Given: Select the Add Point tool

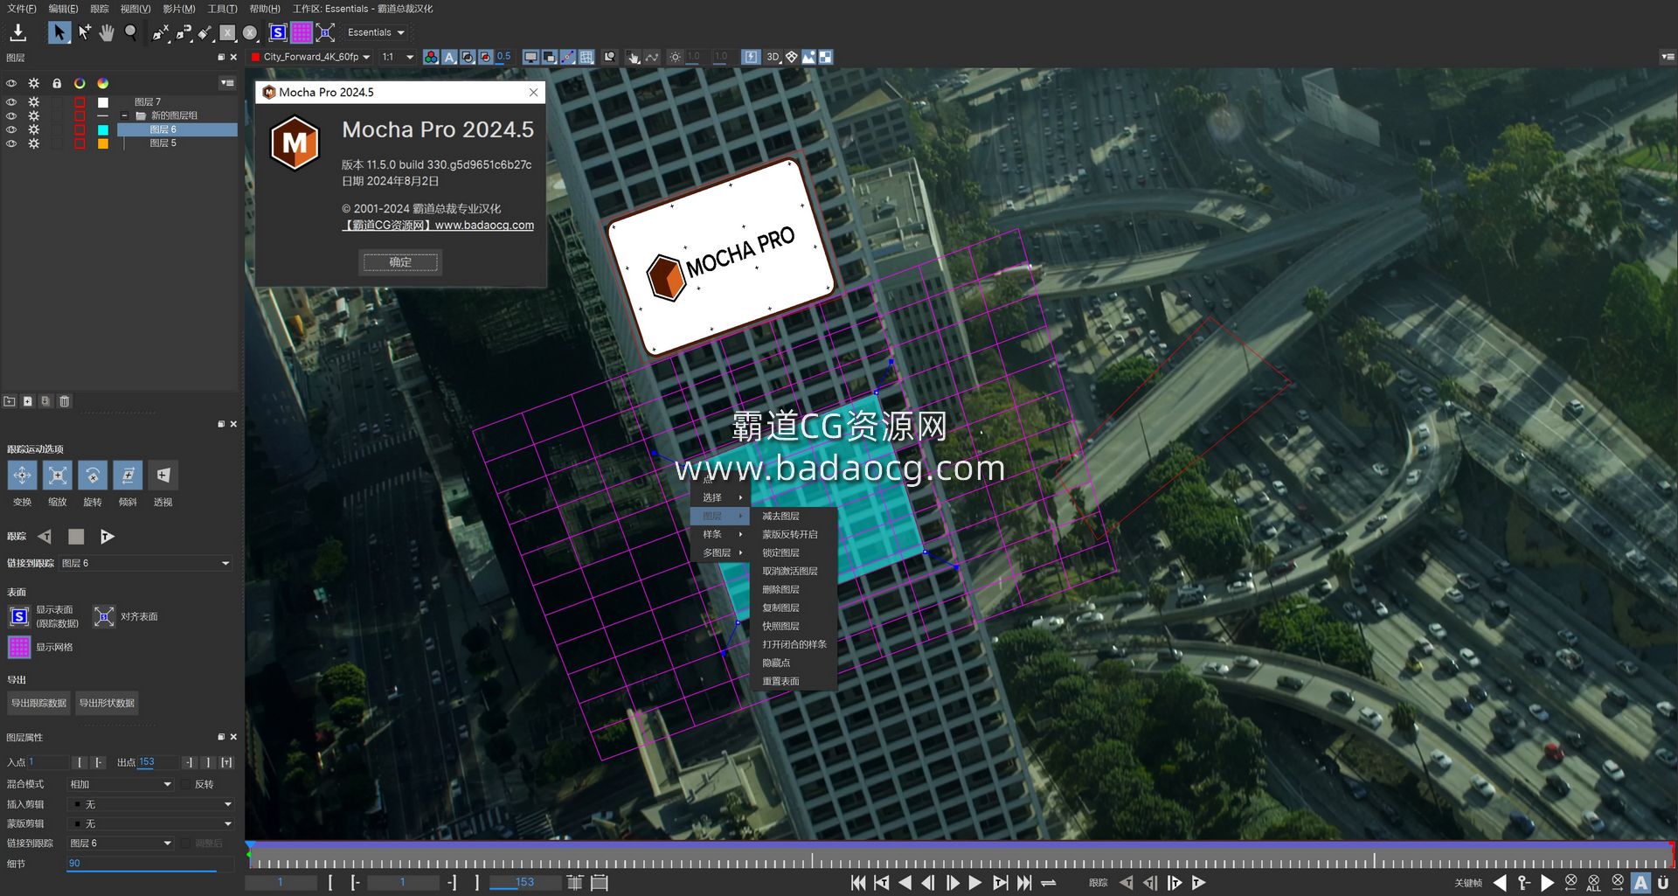Looking at the screenshot, I should pyautogui.click(x=84, y=32).
